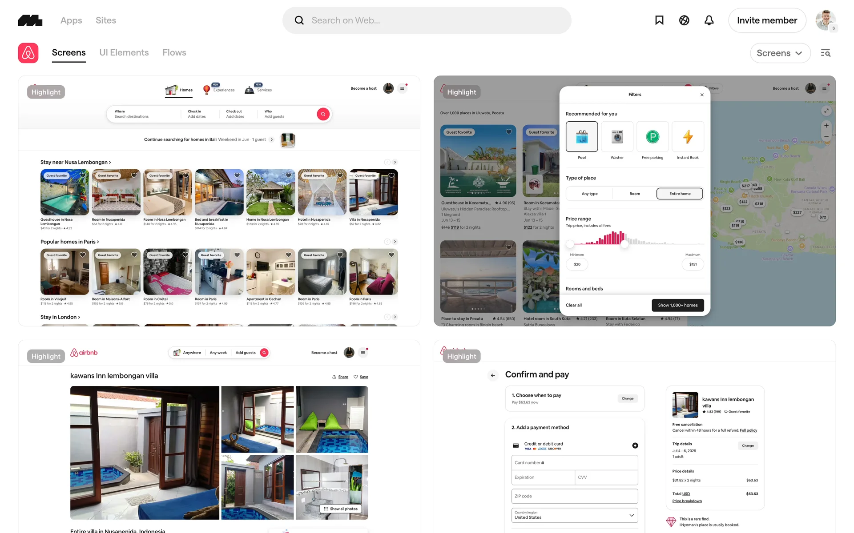854x533 pixels.
Task: Click Show 1,000+ homes button
Action: pyautogui.click(x=677, y=305)
